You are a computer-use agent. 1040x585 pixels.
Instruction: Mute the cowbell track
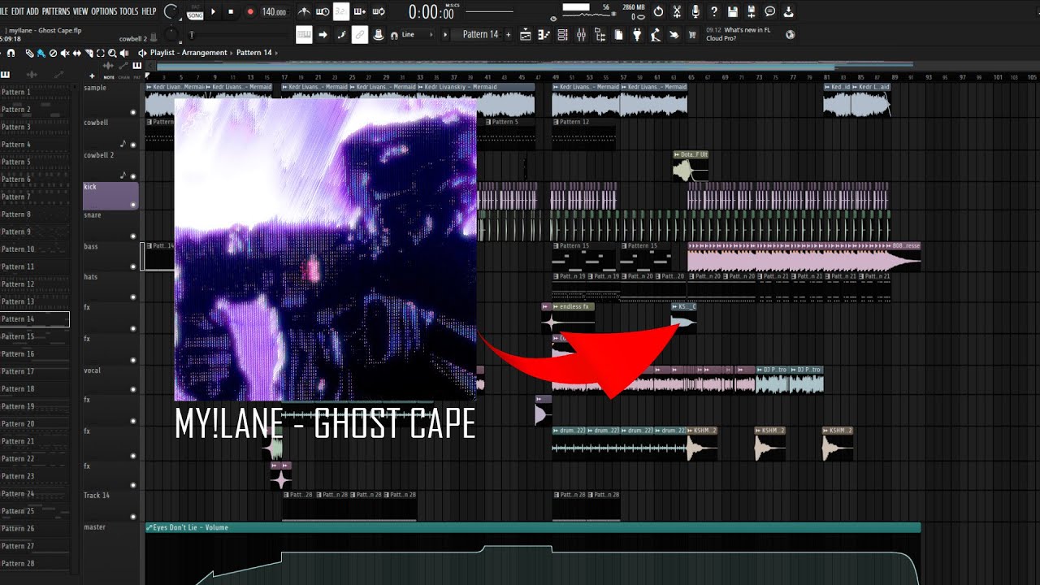[133, 143]
